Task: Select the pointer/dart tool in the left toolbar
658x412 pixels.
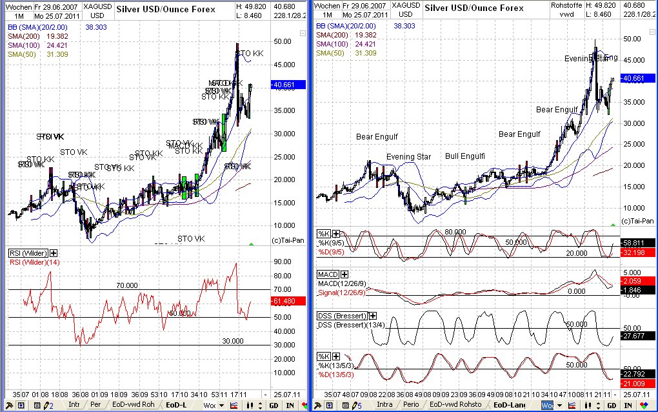Action: 8,406
